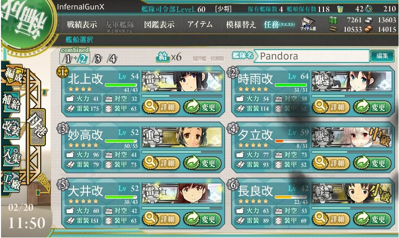Click 変更 button for 長良改
Viewport: 399px width, 238px height.
tap(372, 219)
